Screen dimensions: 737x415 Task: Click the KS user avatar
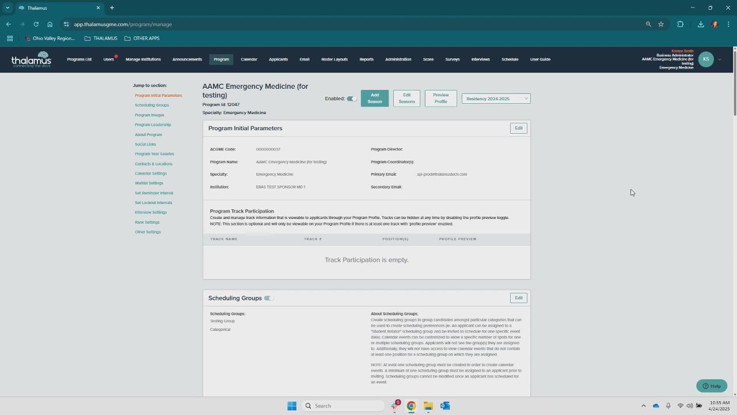706,59
